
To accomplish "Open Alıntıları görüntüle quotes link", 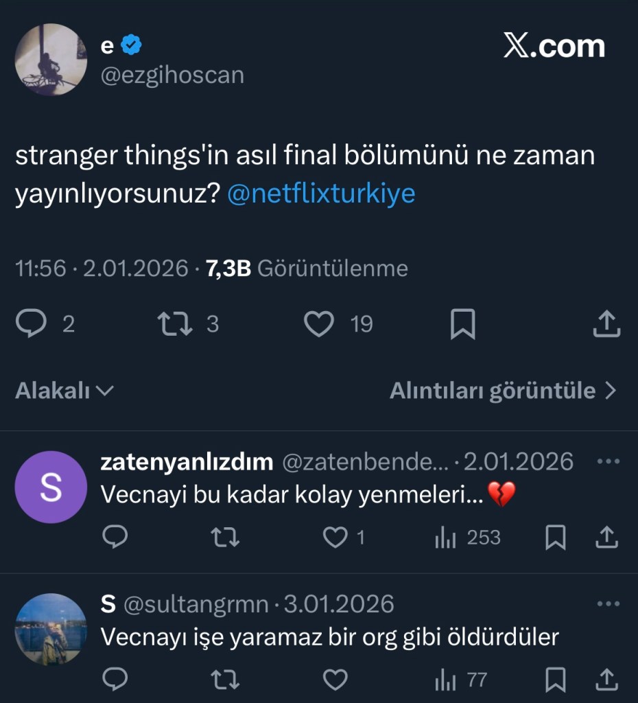I will tap(503, 391).
